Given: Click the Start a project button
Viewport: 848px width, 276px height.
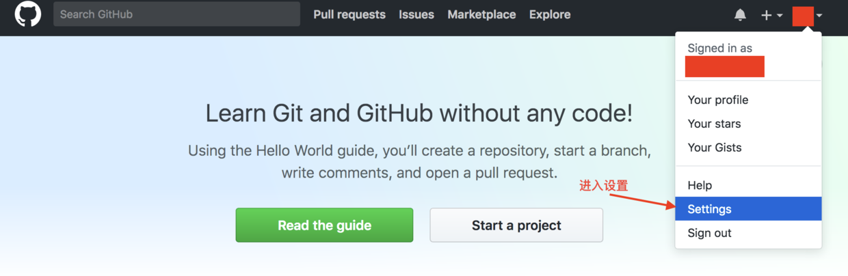Looking at the screenshot, I should point(516,225).
